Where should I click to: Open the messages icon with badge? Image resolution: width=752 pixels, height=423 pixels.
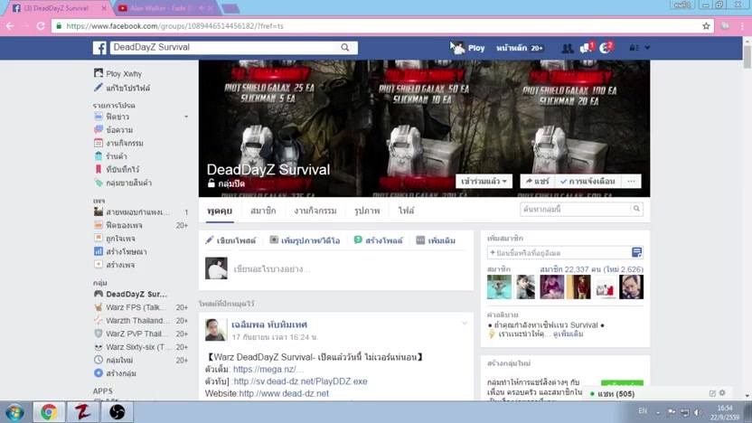587,48
